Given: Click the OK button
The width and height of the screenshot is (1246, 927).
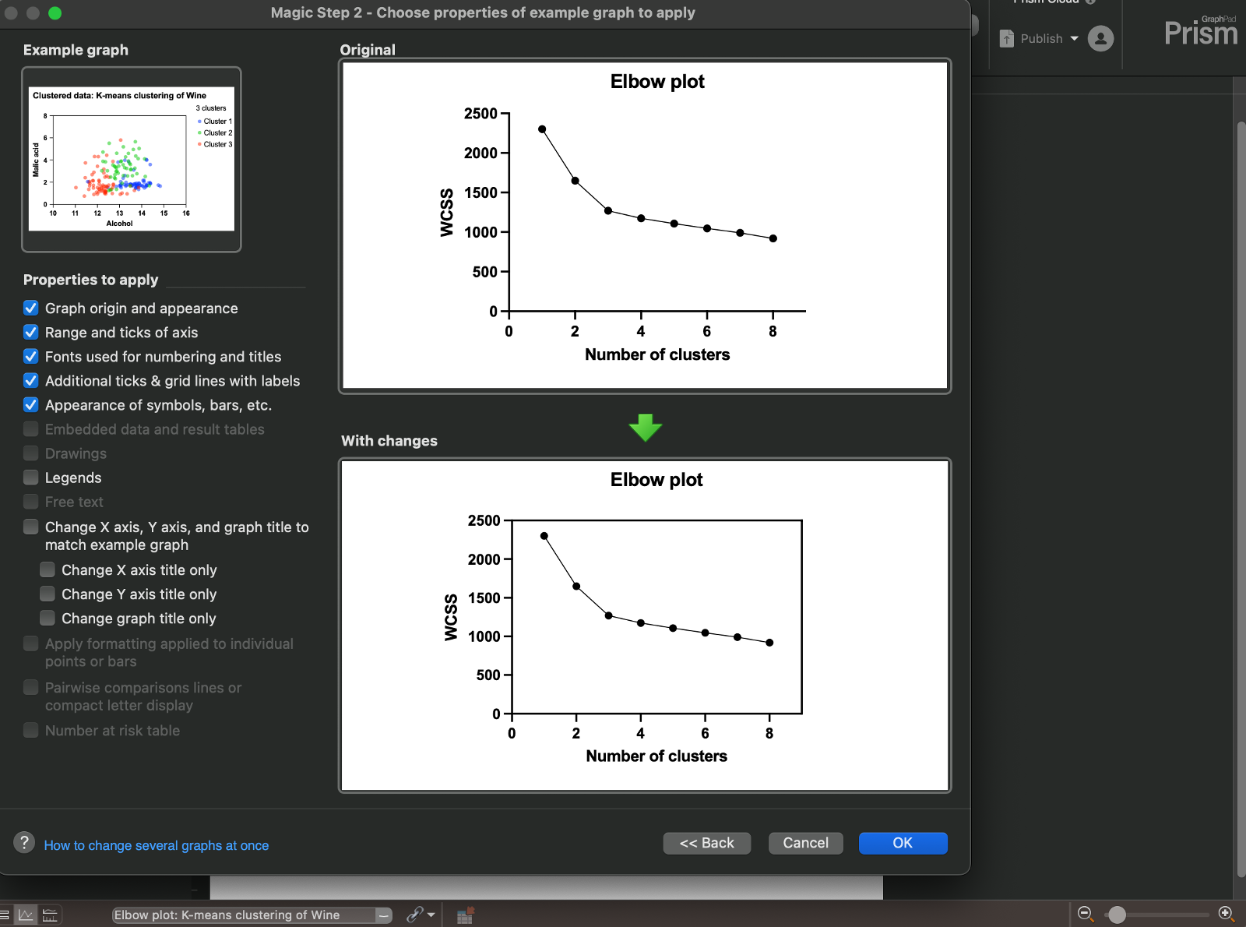Looking at the screenshot, I should click(903, 843).
